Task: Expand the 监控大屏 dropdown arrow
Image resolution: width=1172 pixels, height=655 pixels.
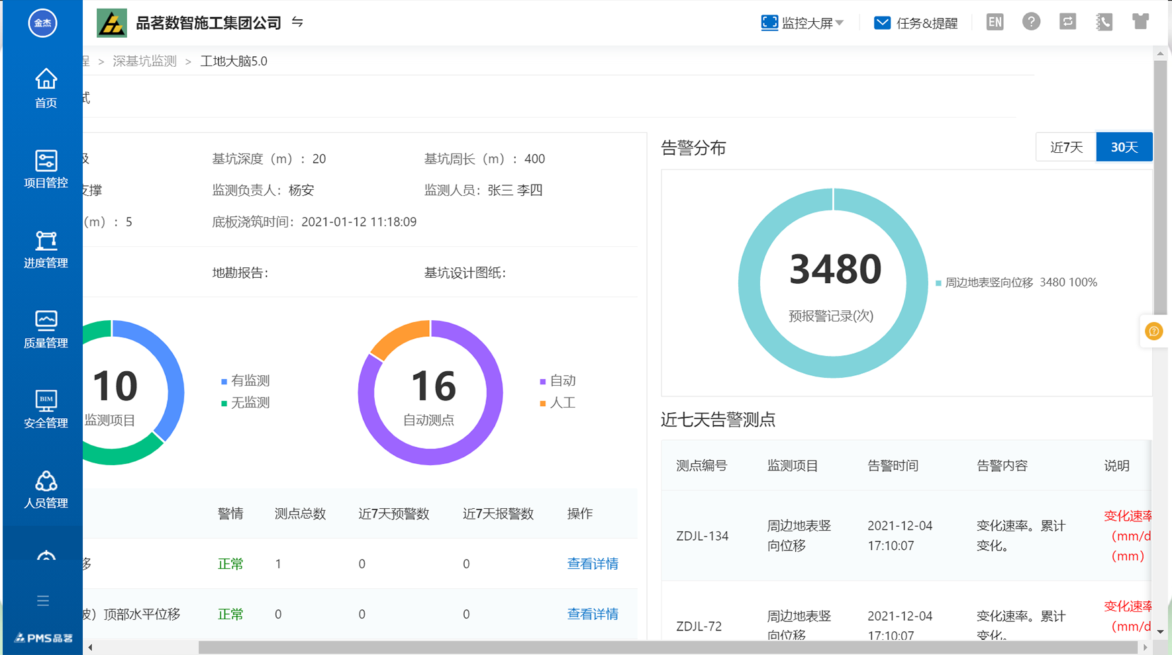Action: pyautogui.click(x=840, y=23)
